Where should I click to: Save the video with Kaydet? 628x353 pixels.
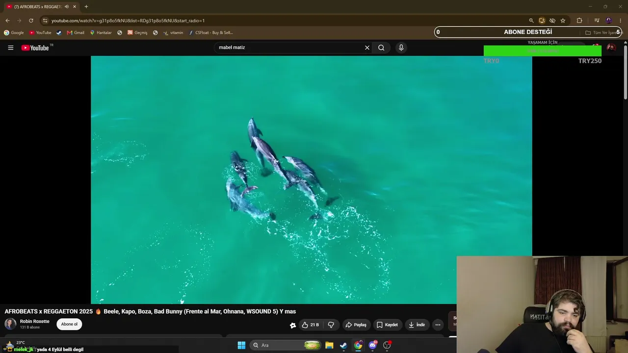(387, 325)
